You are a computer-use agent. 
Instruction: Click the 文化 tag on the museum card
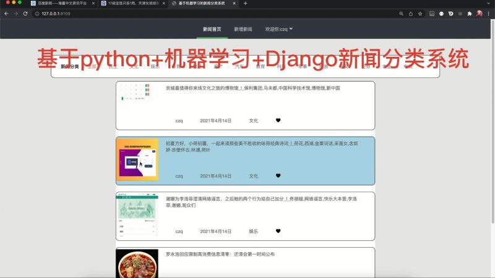click(254, 120)
